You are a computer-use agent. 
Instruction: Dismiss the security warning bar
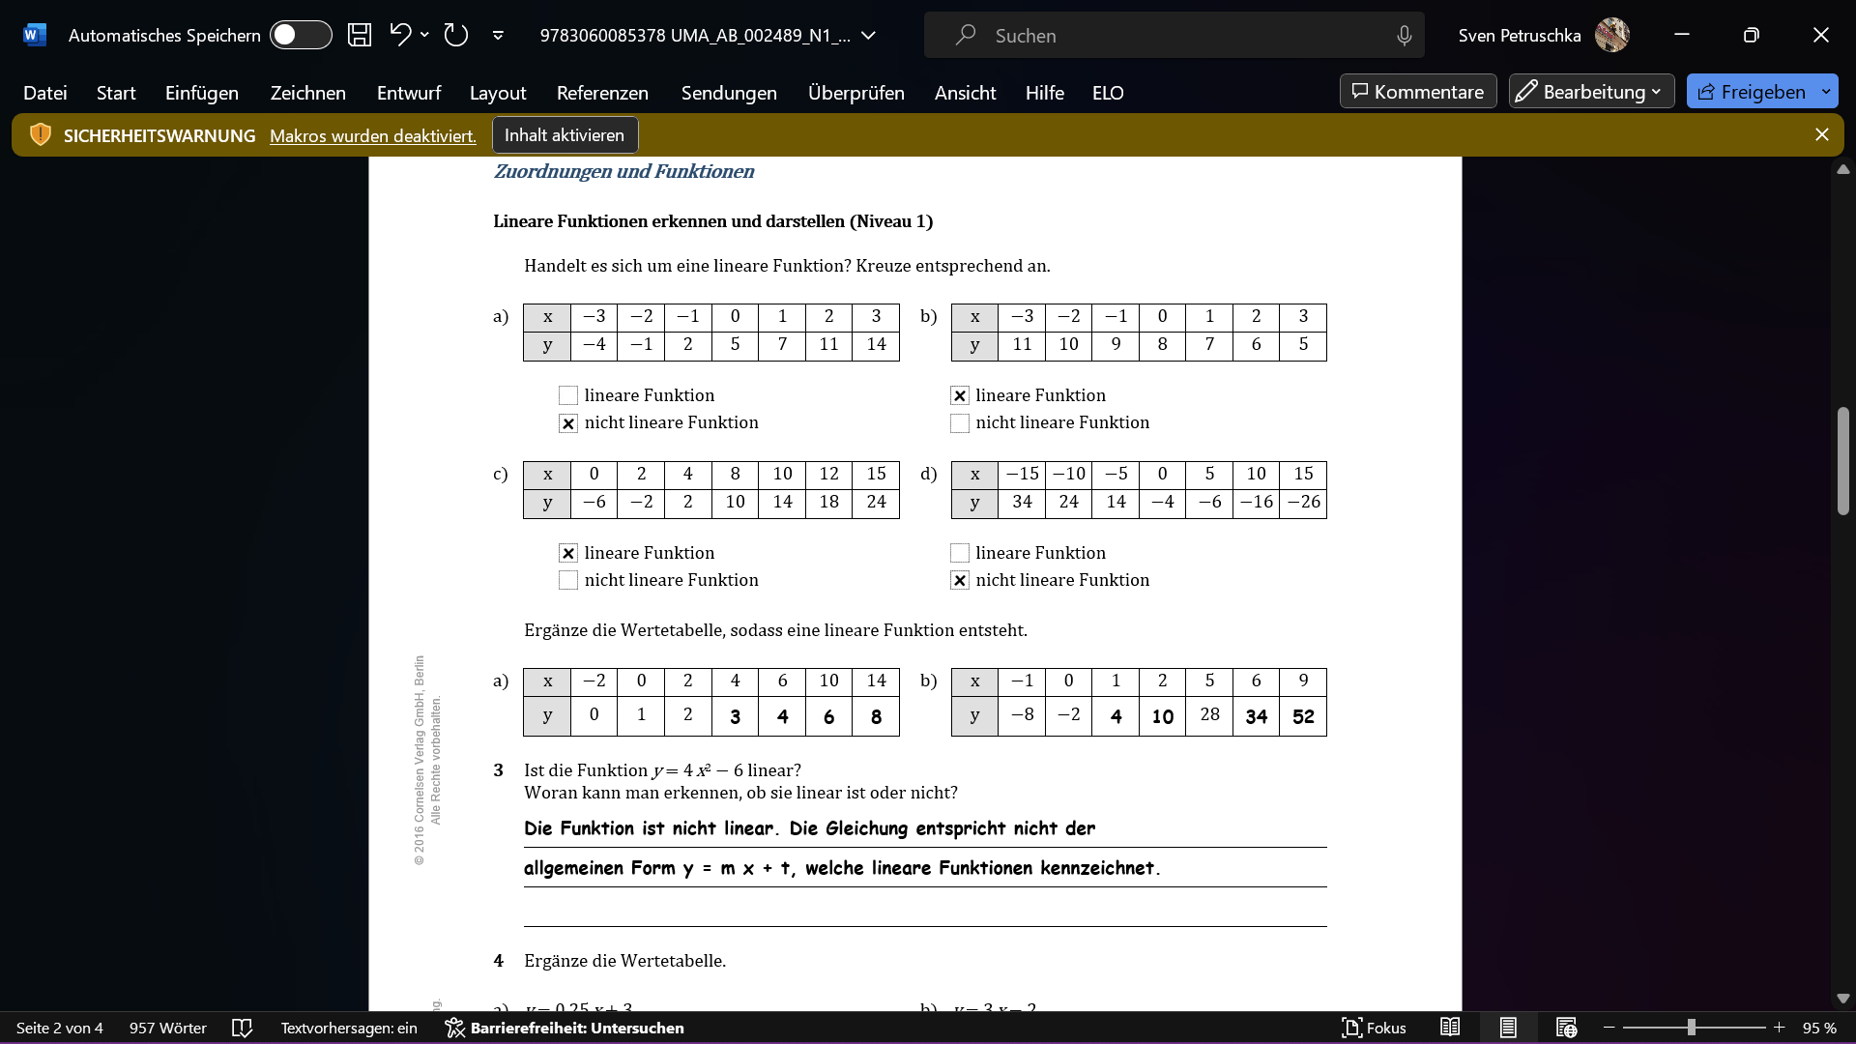(x=1821, y=135)
